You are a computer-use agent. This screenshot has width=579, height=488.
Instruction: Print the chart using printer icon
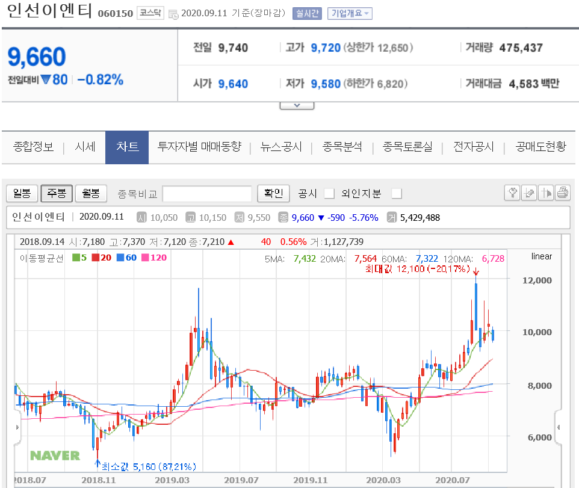(562, 193)
